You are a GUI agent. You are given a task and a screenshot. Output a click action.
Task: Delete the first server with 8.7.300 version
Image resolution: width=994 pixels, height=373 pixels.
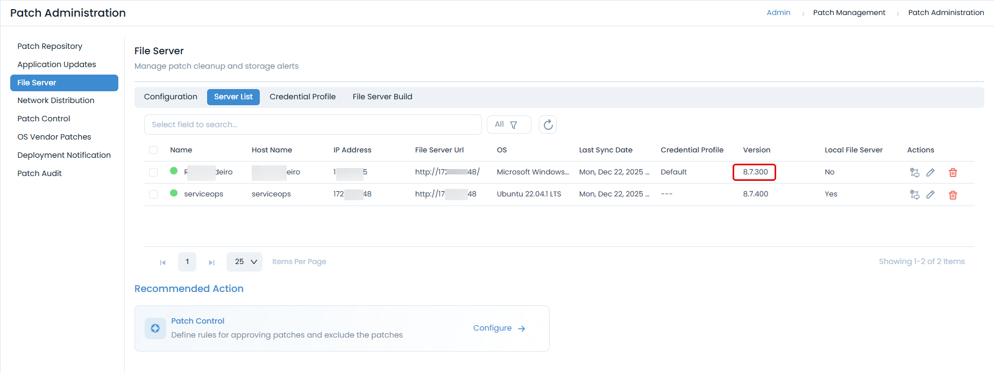click(953, 172)
